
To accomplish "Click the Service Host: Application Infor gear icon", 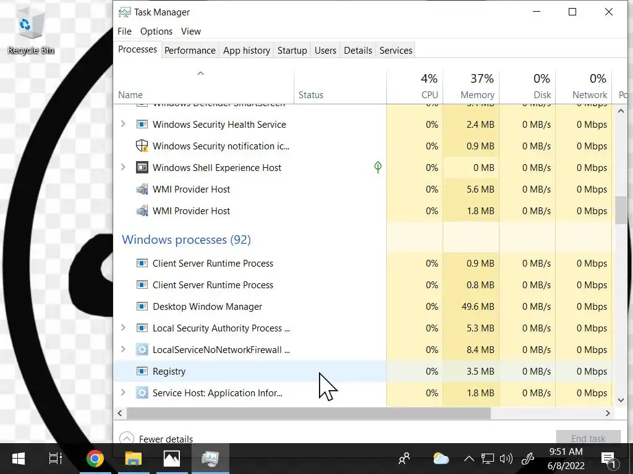I will click(x=142, y=393).
